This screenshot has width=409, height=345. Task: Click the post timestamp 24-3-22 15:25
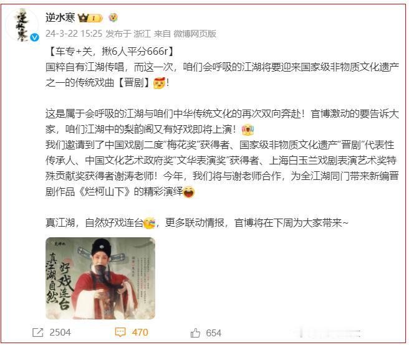click(x=74, y=34)
